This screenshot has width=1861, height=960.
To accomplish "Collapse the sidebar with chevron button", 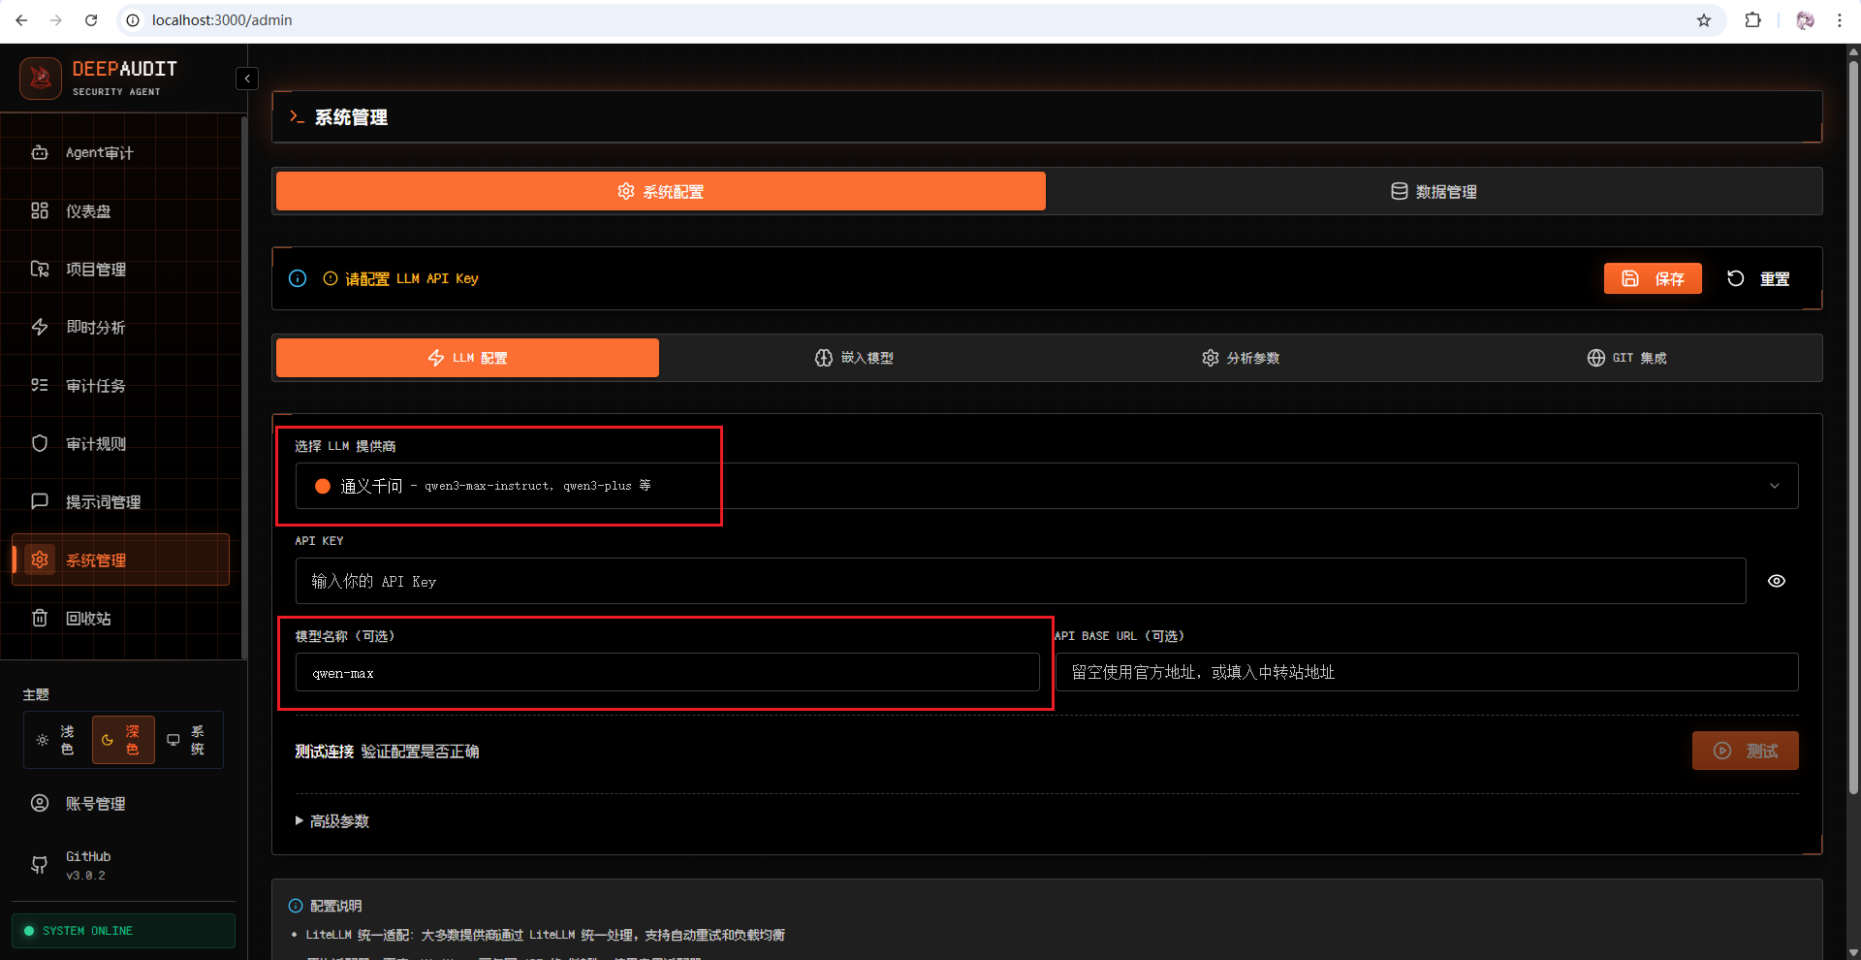I will coord(247,79).
